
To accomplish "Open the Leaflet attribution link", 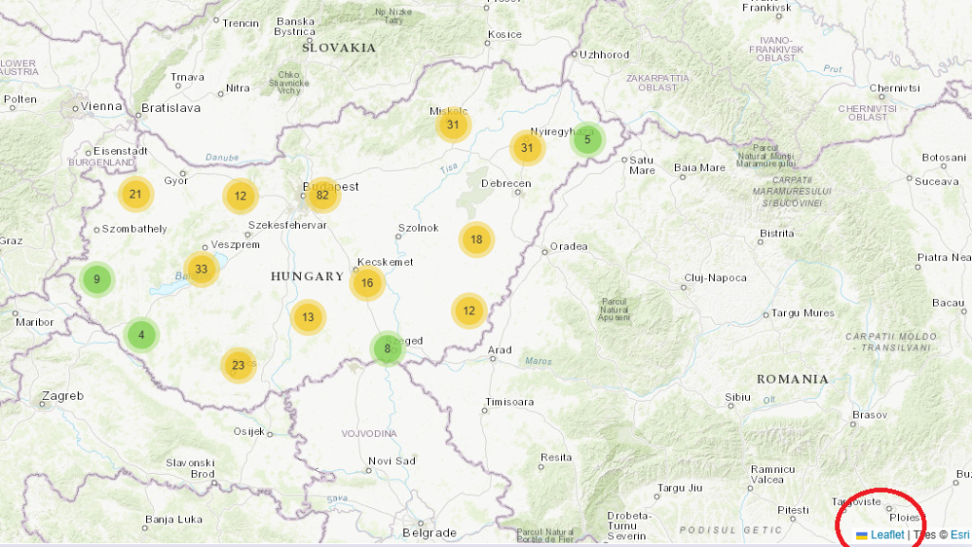I will point(888,535).
